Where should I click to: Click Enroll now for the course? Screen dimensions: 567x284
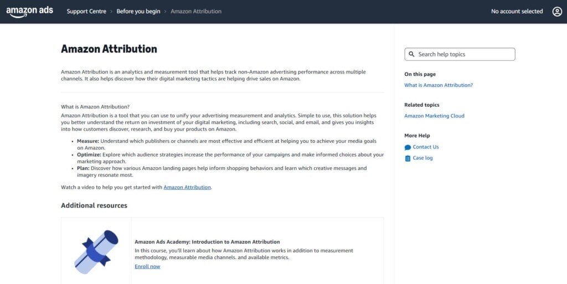point(147,266)
